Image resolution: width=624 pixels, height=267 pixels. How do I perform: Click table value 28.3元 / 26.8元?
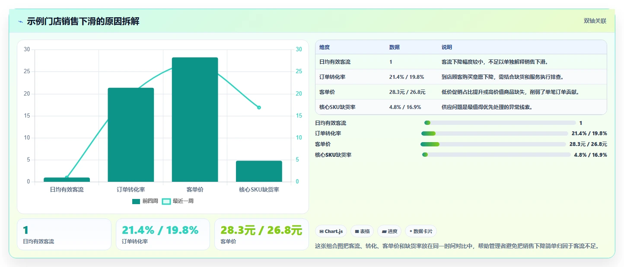pos(408,92)
